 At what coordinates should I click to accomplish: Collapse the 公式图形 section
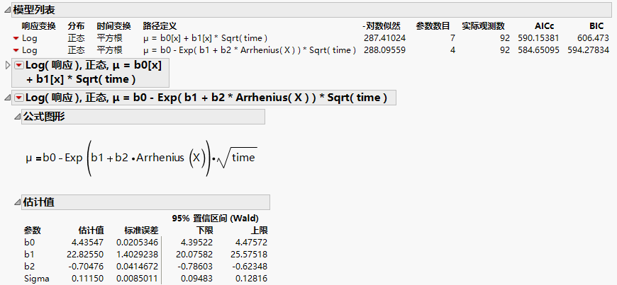point(18,117)
